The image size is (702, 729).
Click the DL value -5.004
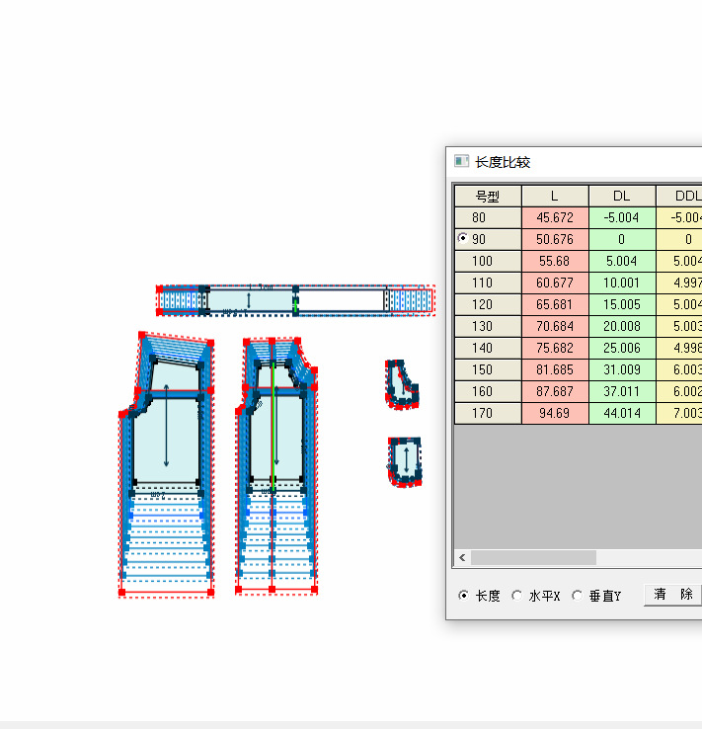pos(622,217)
